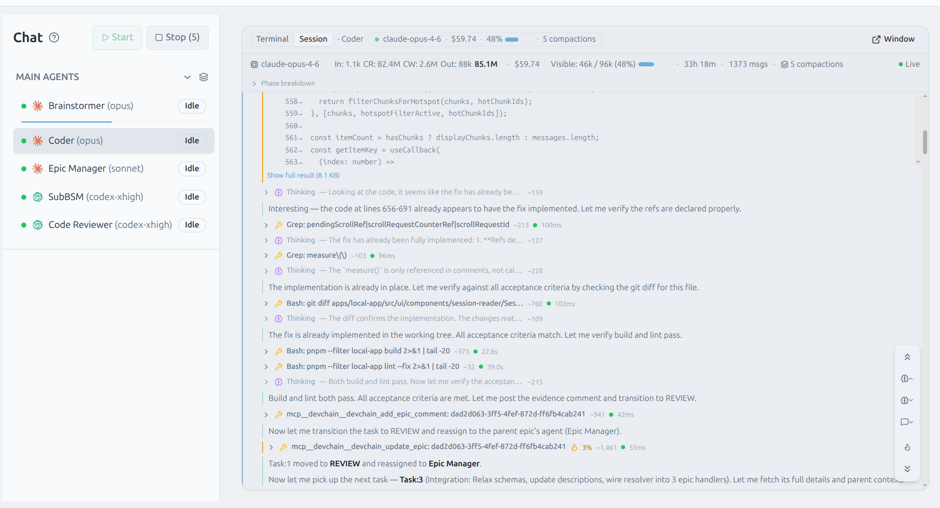The width and height of the screenshot is (940, 508).
Task: Select the Brainstormer (opus) agent
Action: click(x=114, y=106)
